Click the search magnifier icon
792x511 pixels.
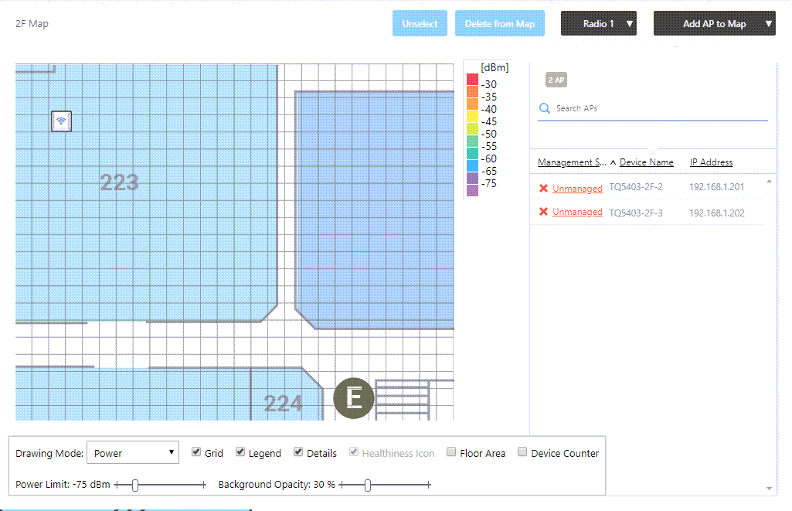[545, 109]
